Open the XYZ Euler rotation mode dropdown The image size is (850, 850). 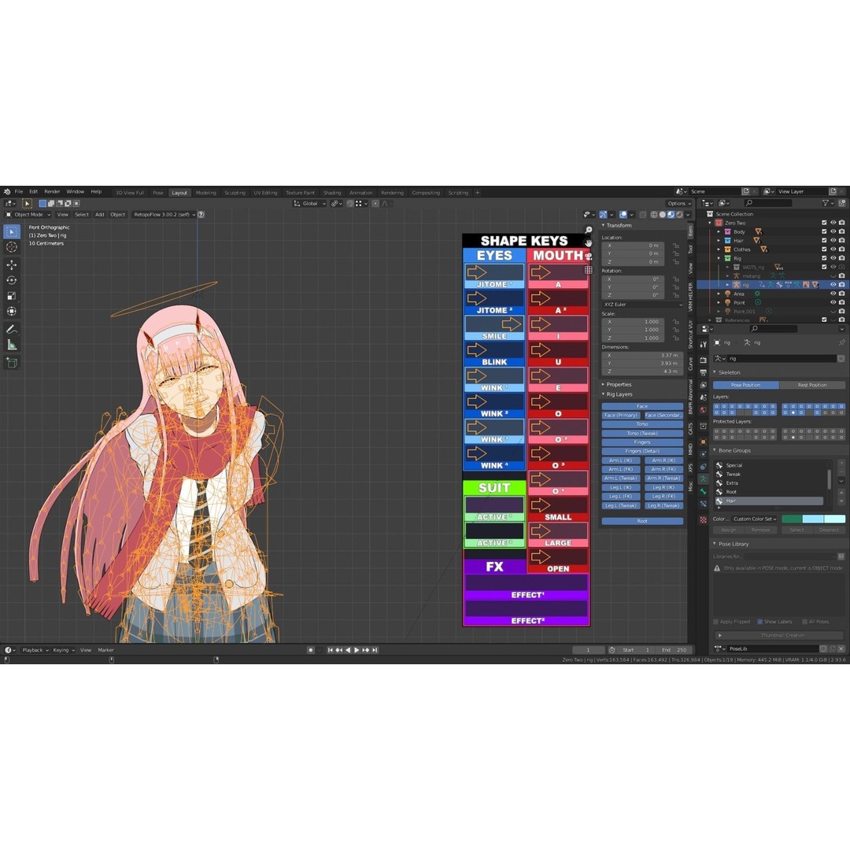642,305
